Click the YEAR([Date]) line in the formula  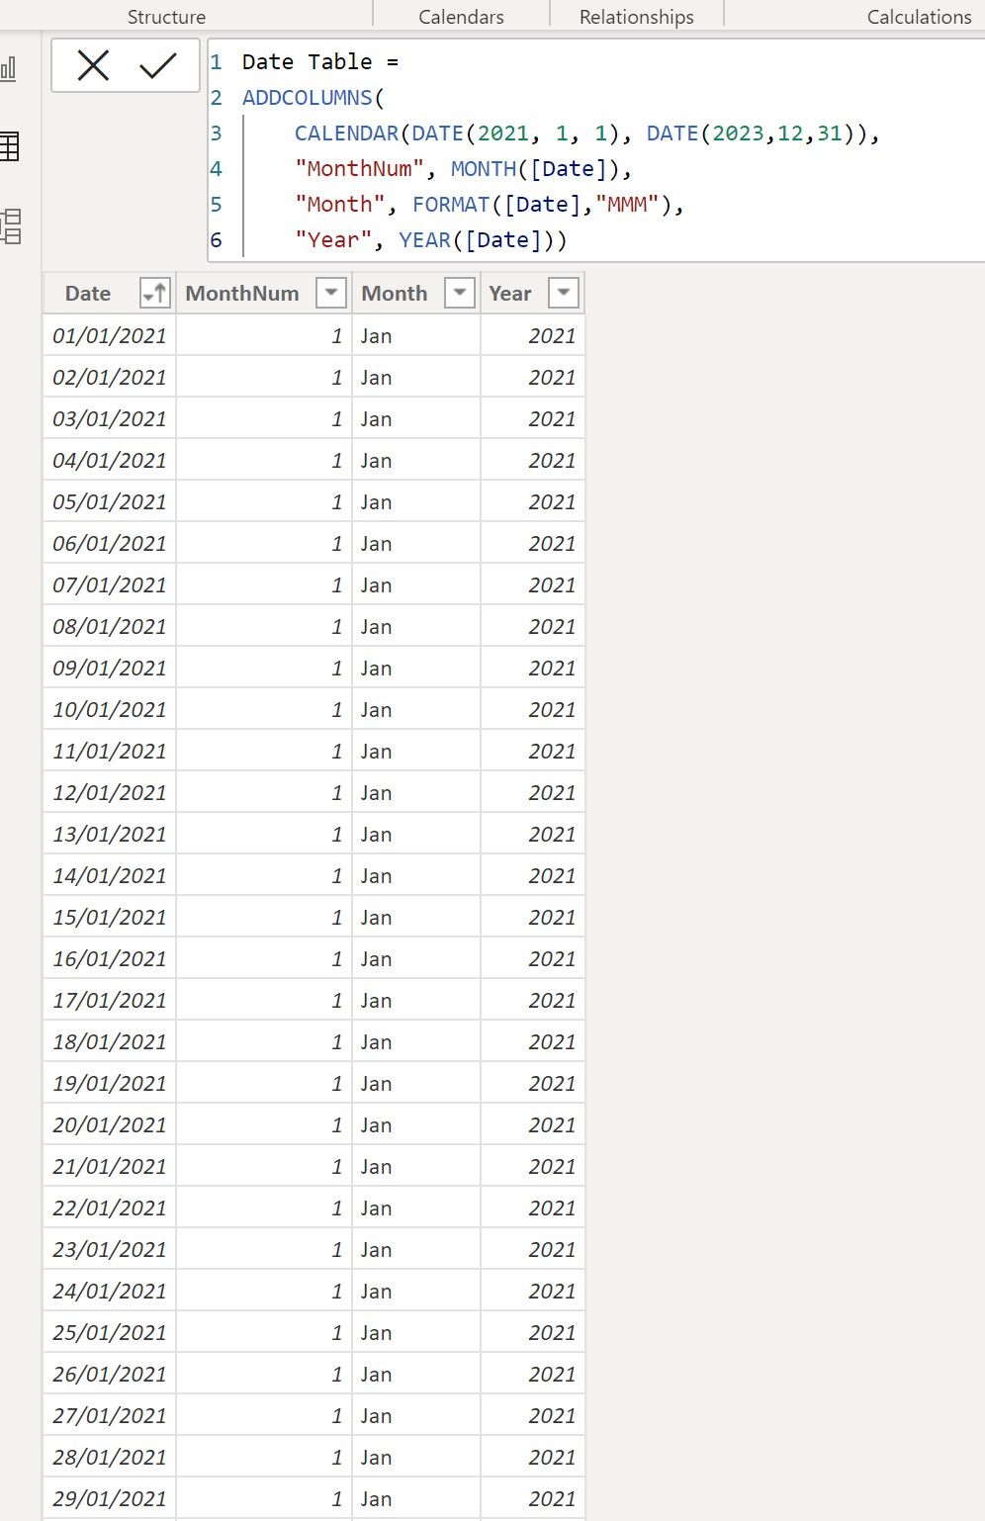pyautogui.click(x=430, y=239)
